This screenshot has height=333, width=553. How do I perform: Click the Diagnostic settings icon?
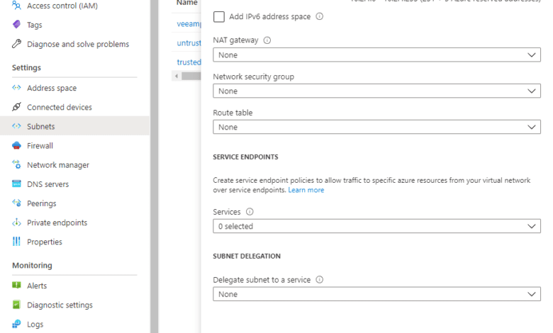[x=16, y=305]
